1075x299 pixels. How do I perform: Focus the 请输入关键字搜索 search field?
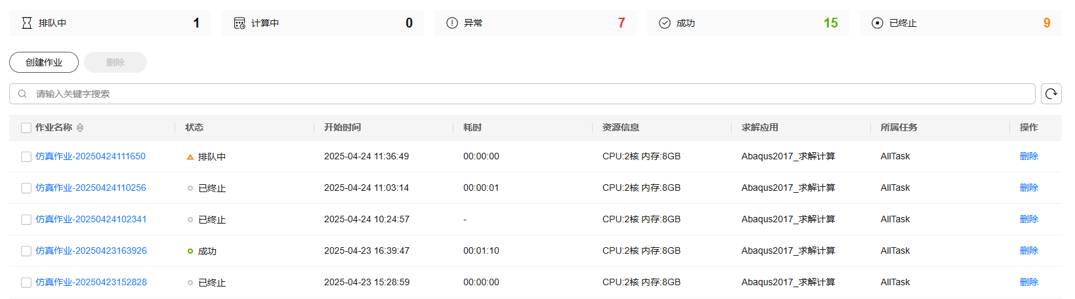pos(522,94)
